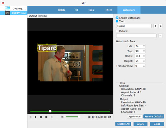Screen dimensions: 166x128
Task: Click the Transparency value field showing 0
Action: tap(139, 66)
